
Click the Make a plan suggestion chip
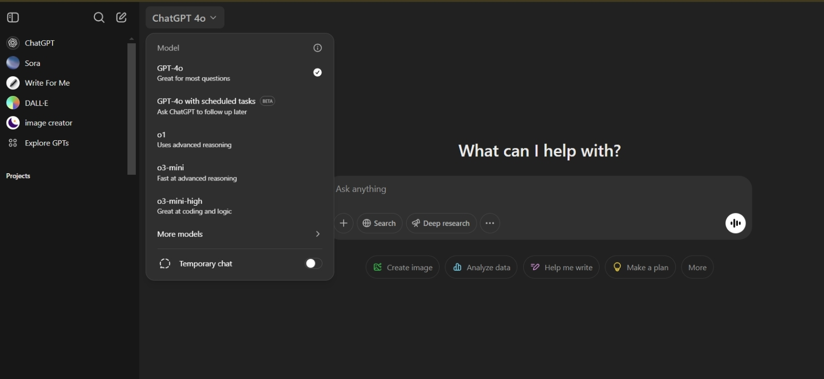tap(640, 267)
